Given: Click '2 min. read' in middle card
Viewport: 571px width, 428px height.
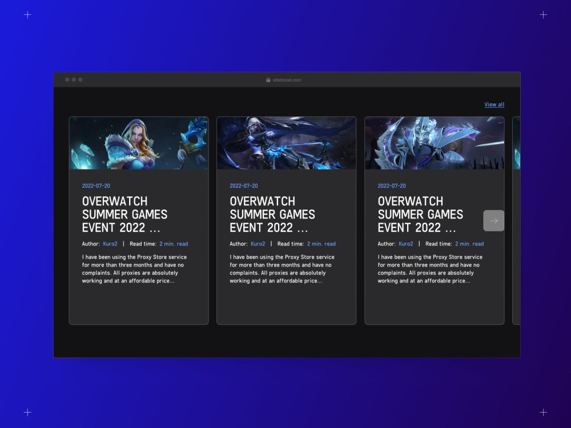Looking at the screenshot, I should [x=321, y=244].
